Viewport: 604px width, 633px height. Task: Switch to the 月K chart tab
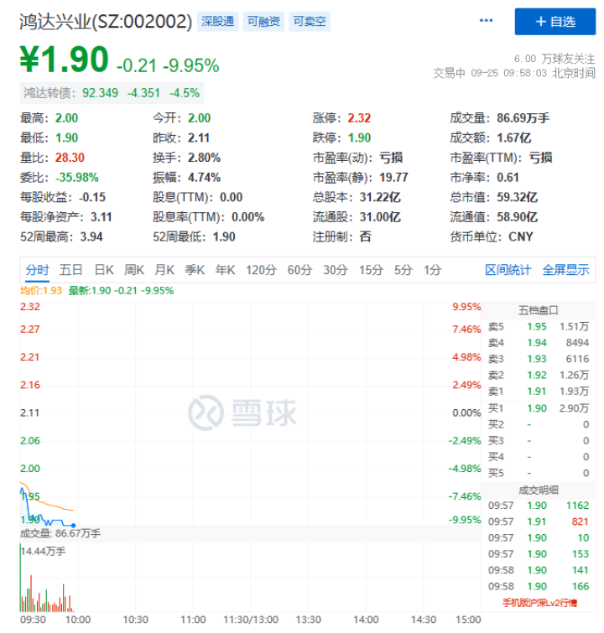164,270
